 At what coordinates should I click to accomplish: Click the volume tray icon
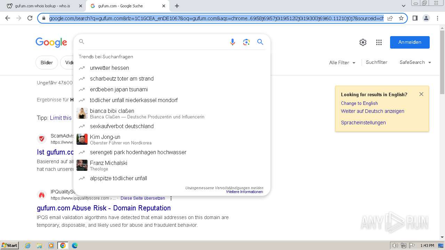[x=395, y=245]
